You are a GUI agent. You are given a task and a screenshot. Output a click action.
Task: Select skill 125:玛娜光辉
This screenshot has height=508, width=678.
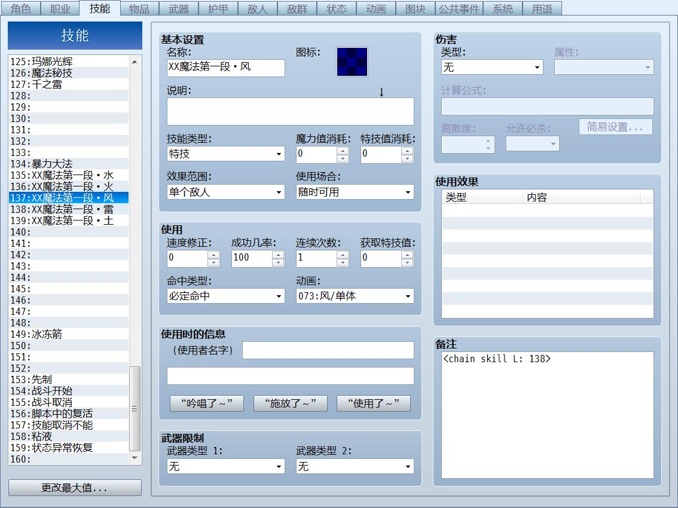click(x=69, y=62)
